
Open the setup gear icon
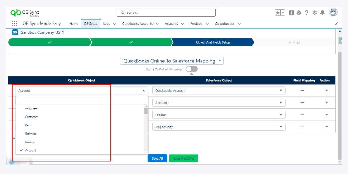click(314, 13)
